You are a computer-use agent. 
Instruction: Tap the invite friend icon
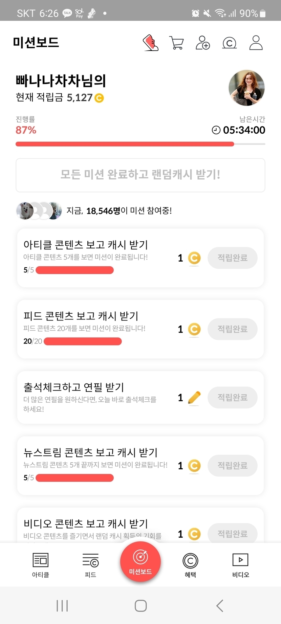[x=203, y=43]
